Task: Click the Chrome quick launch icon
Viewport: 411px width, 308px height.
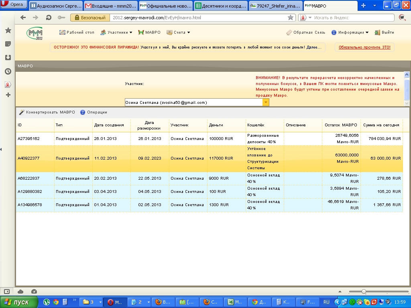Action: click(x=55, y=302)
